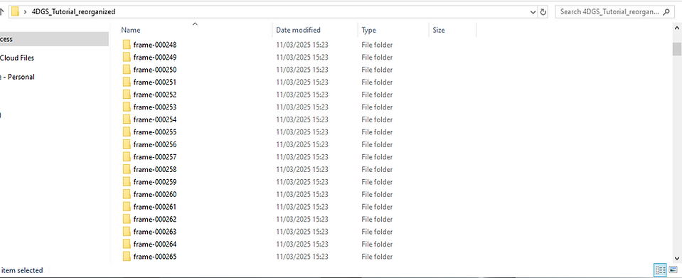The width and height of the screenshot is (682, 278).
Task: Click the frame-000264 folder icon
Action: pos(127,244)
